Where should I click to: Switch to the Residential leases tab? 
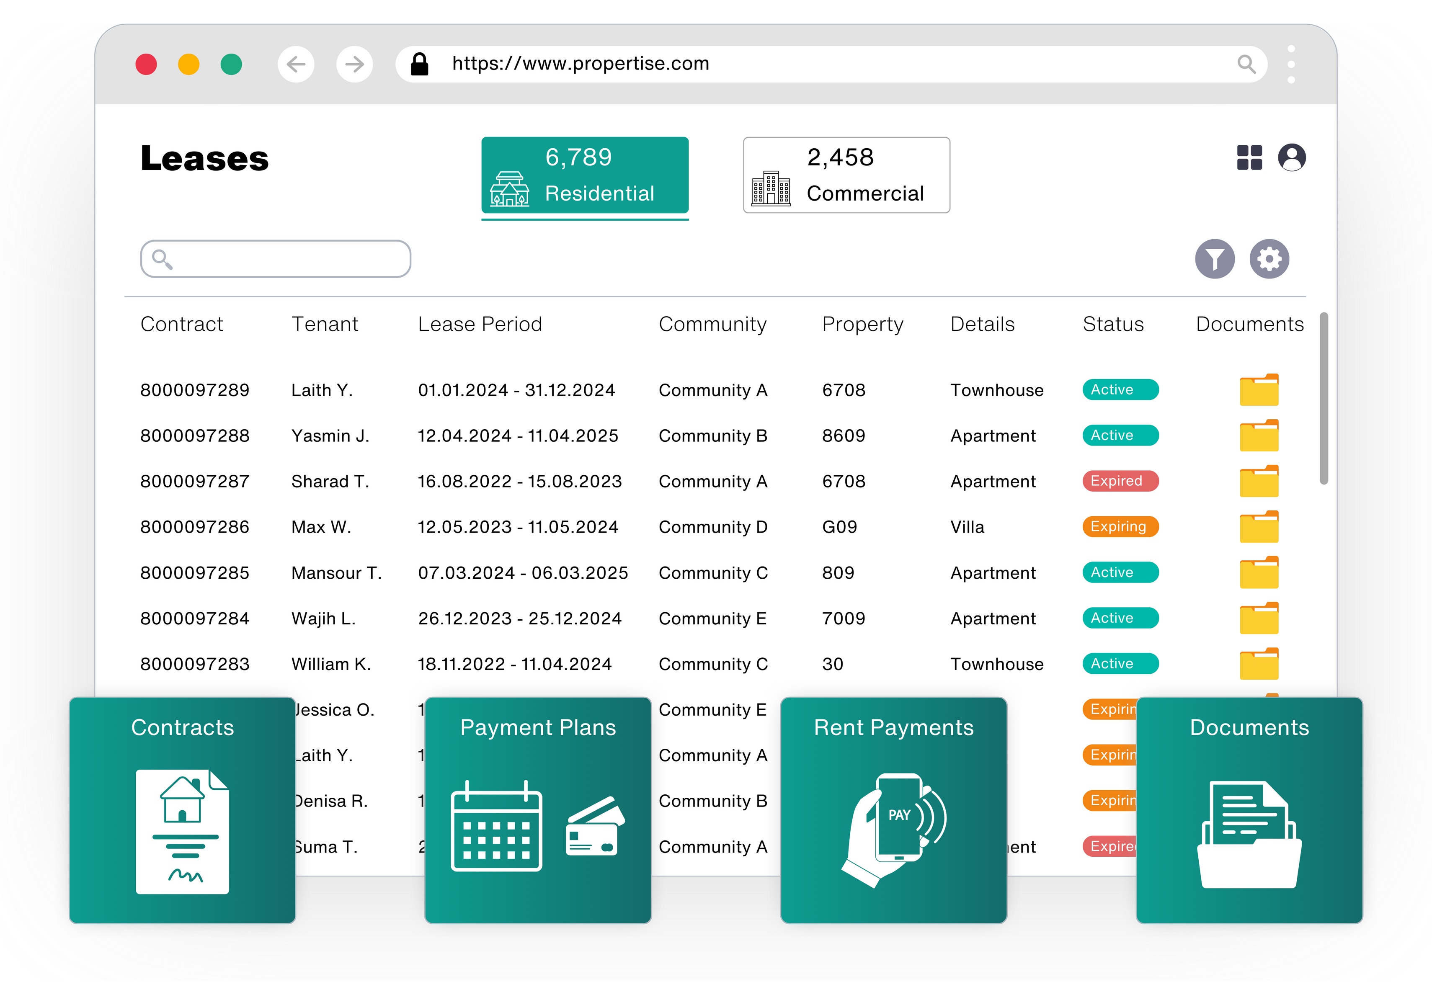point(584,175)
